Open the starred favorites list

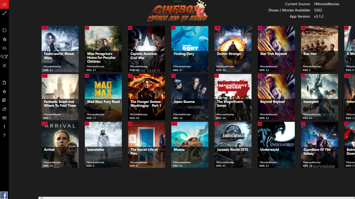coord(4,39)
